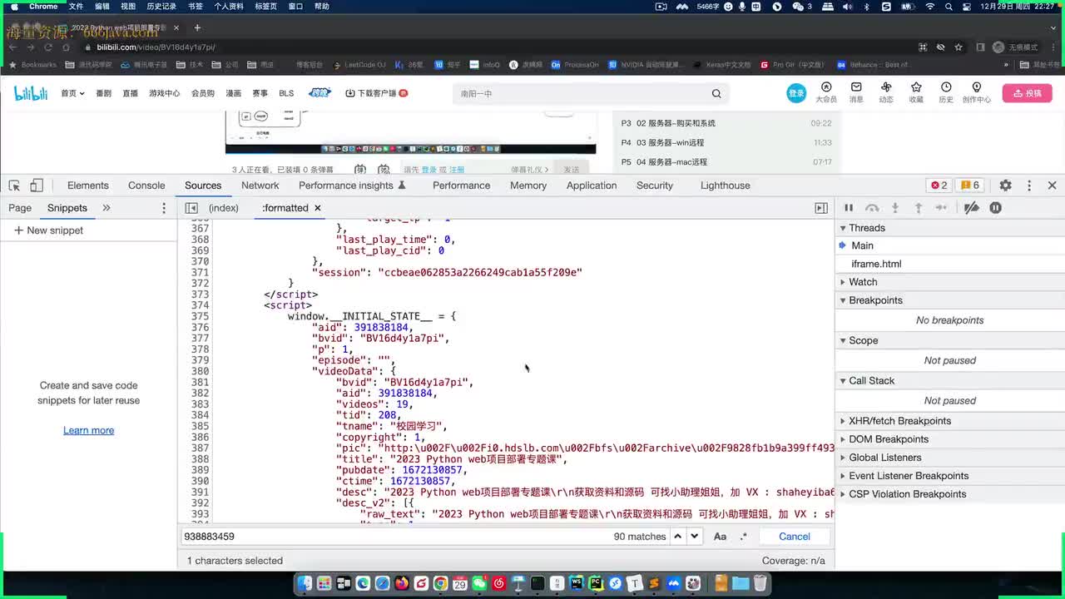Click the yellow warnings count badge
Screen dimensions: 1065x599
[969, 186]
